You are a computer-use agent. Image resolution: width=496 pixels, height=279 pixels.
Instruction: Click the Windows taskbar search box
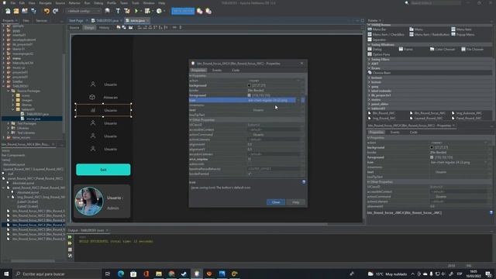point(57,274)
